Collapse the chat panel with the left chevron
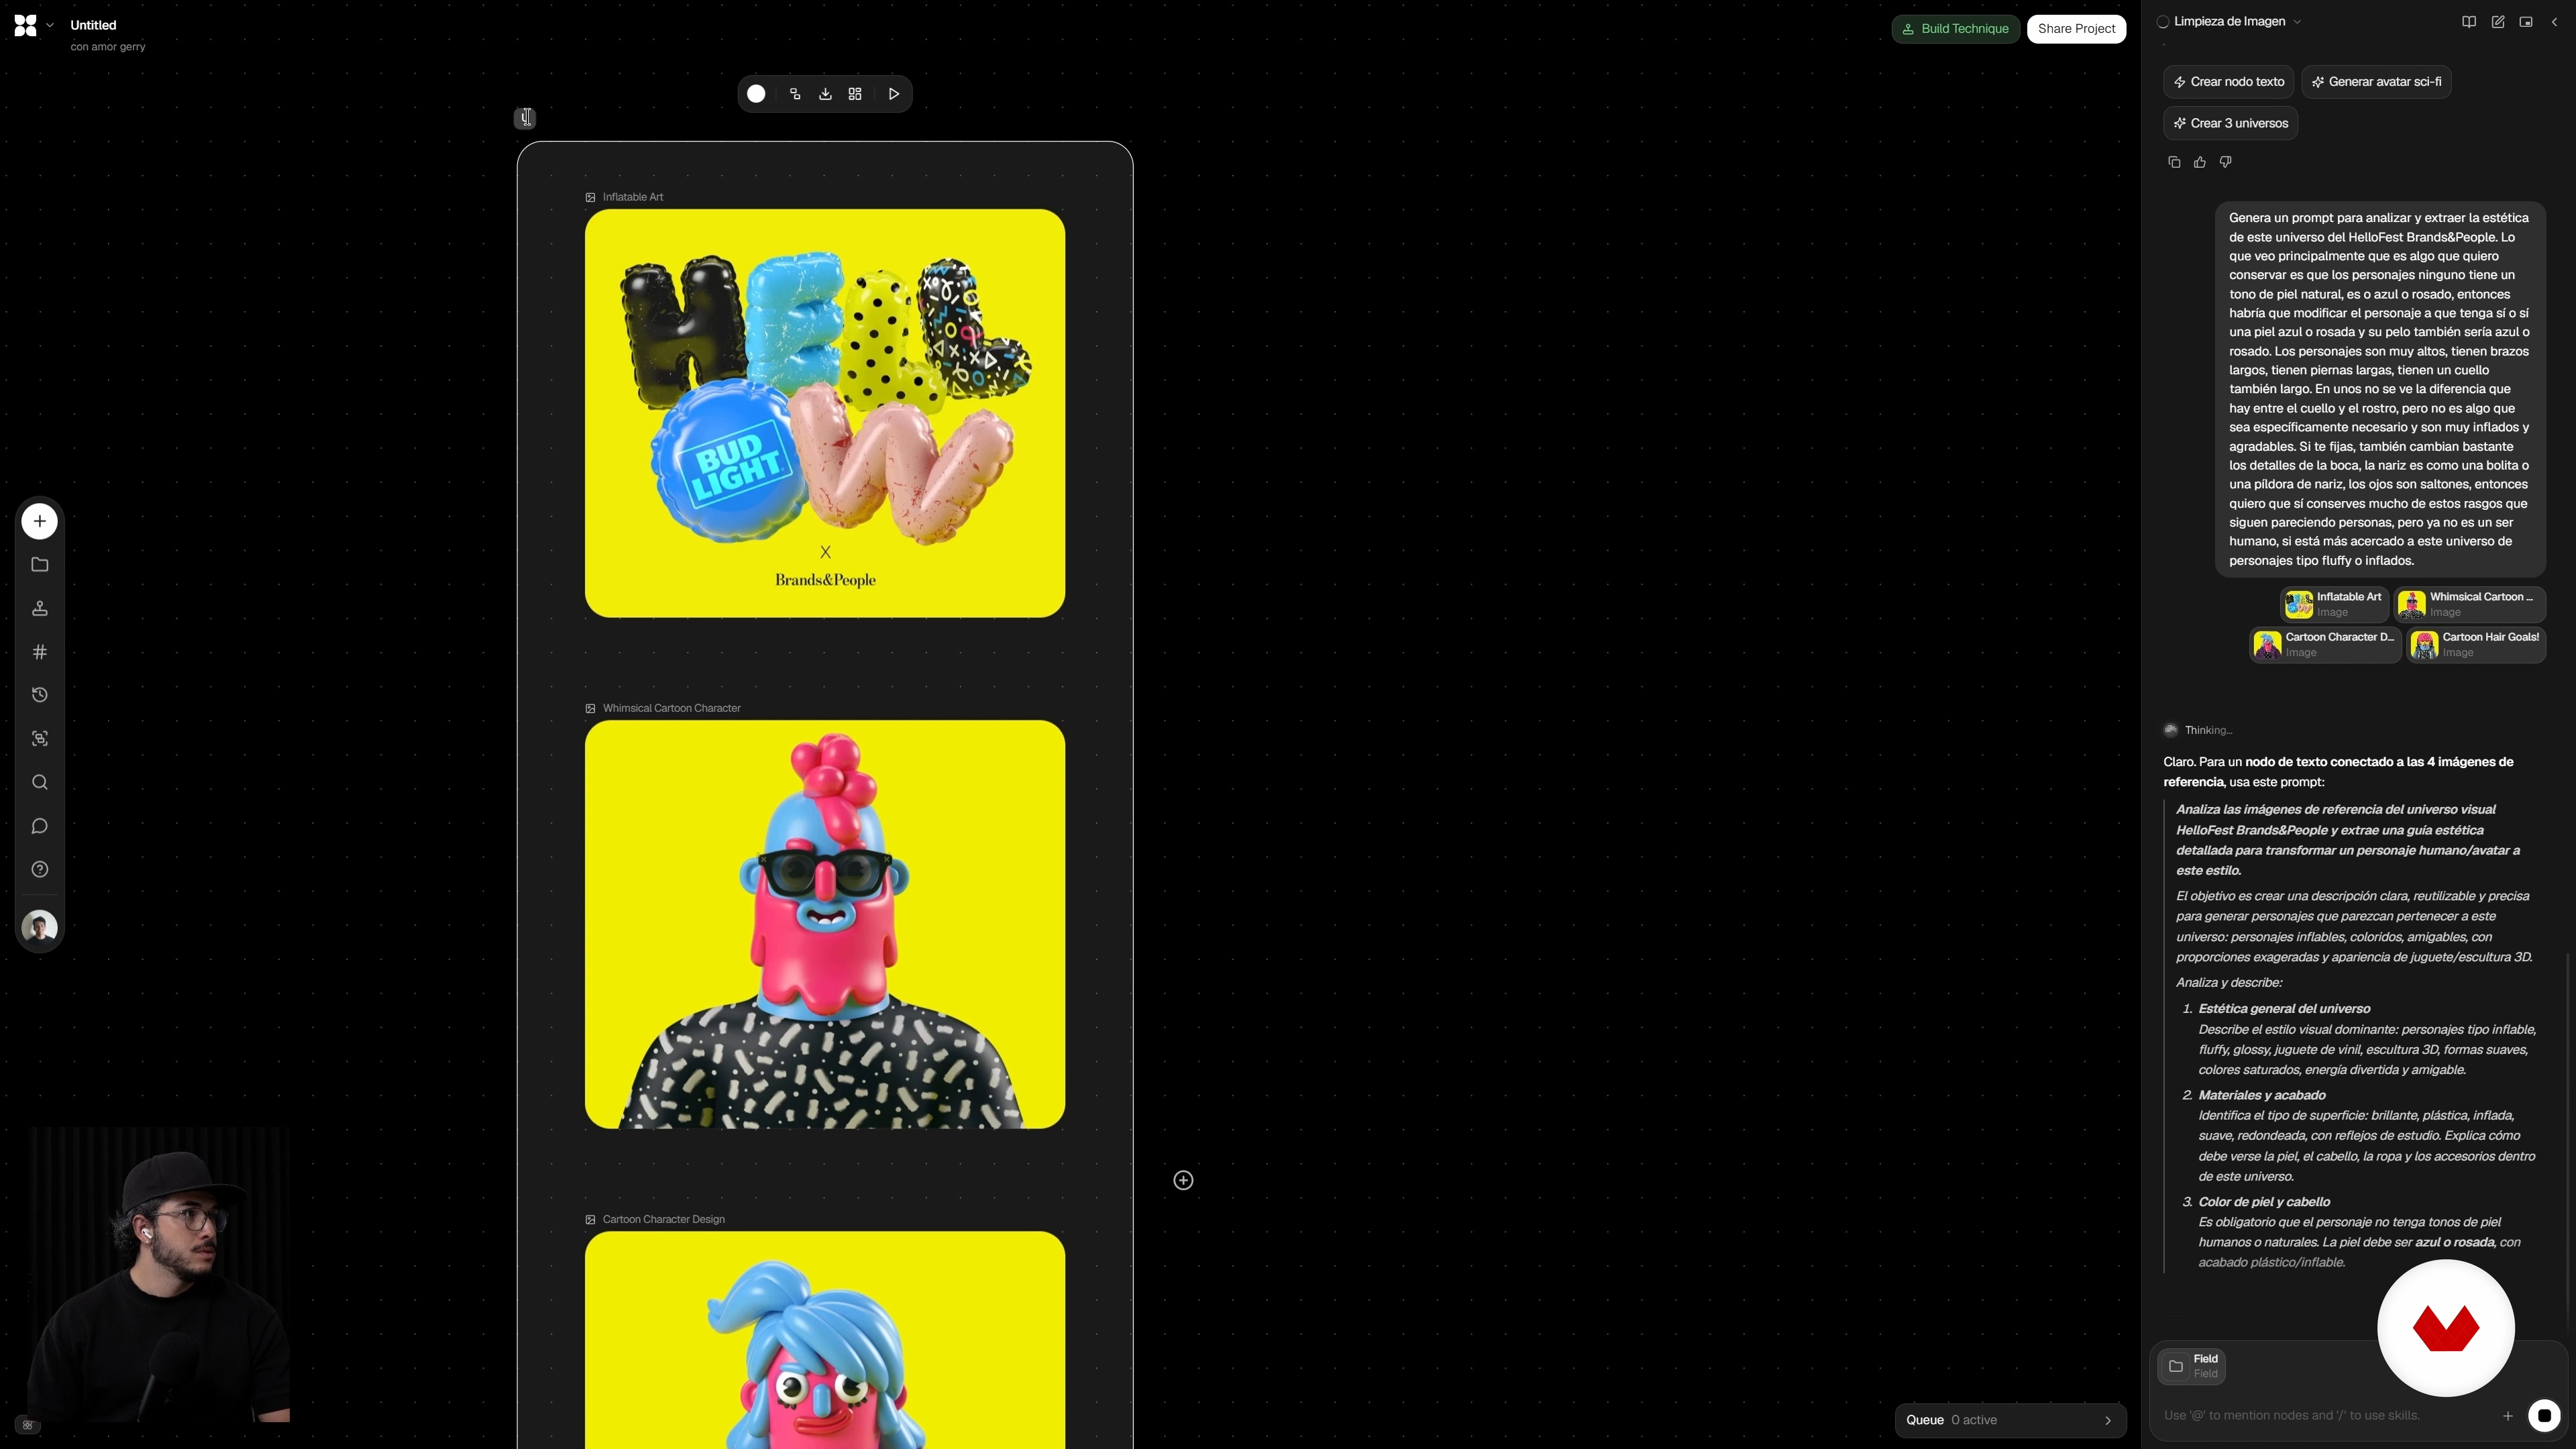 point(2554,22)
